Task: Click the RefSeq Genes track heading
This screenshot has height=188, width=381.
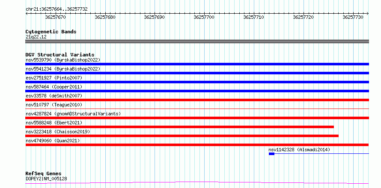Action: [x=44, y=174]
